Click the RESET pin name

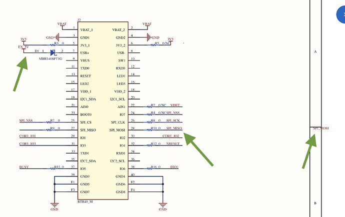coord(85,76)
